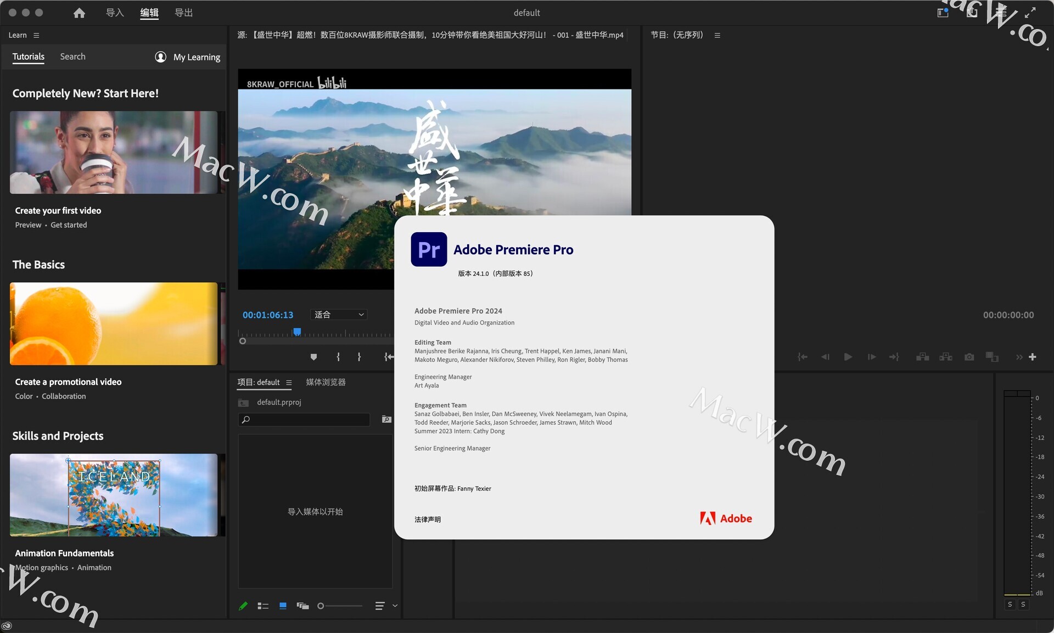Open the project panel hamburger menu
Image resolution: width=1054 pixels, height=633 pixels.
pos(289,383)
